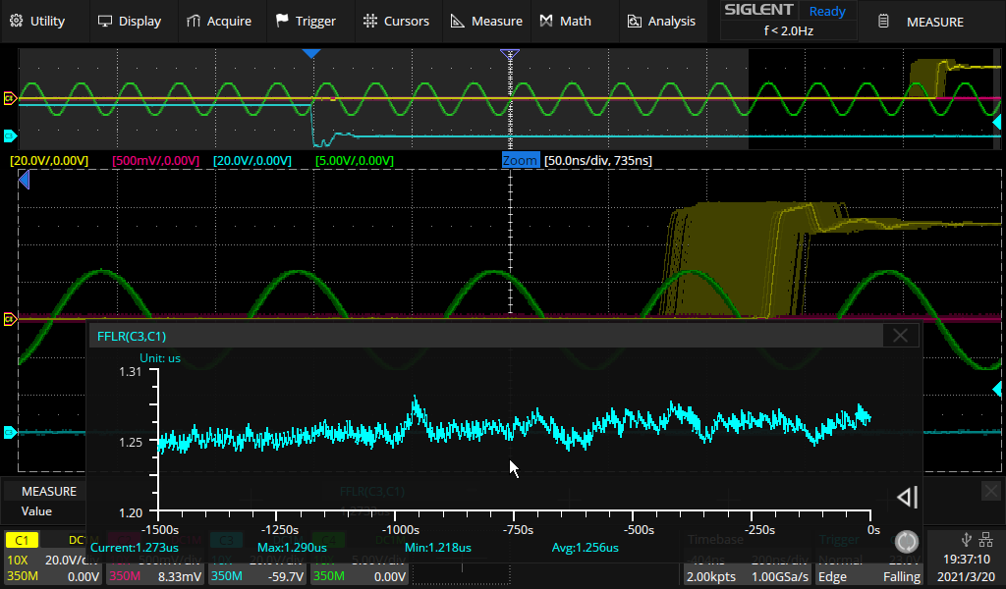The width and height of the screenshot is (1006, 589).
Task: Click the C3 ground level marker in overview
Action: 10,135
